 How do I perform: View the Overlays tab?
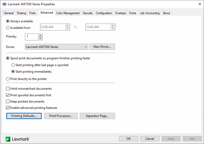point(121,13)
